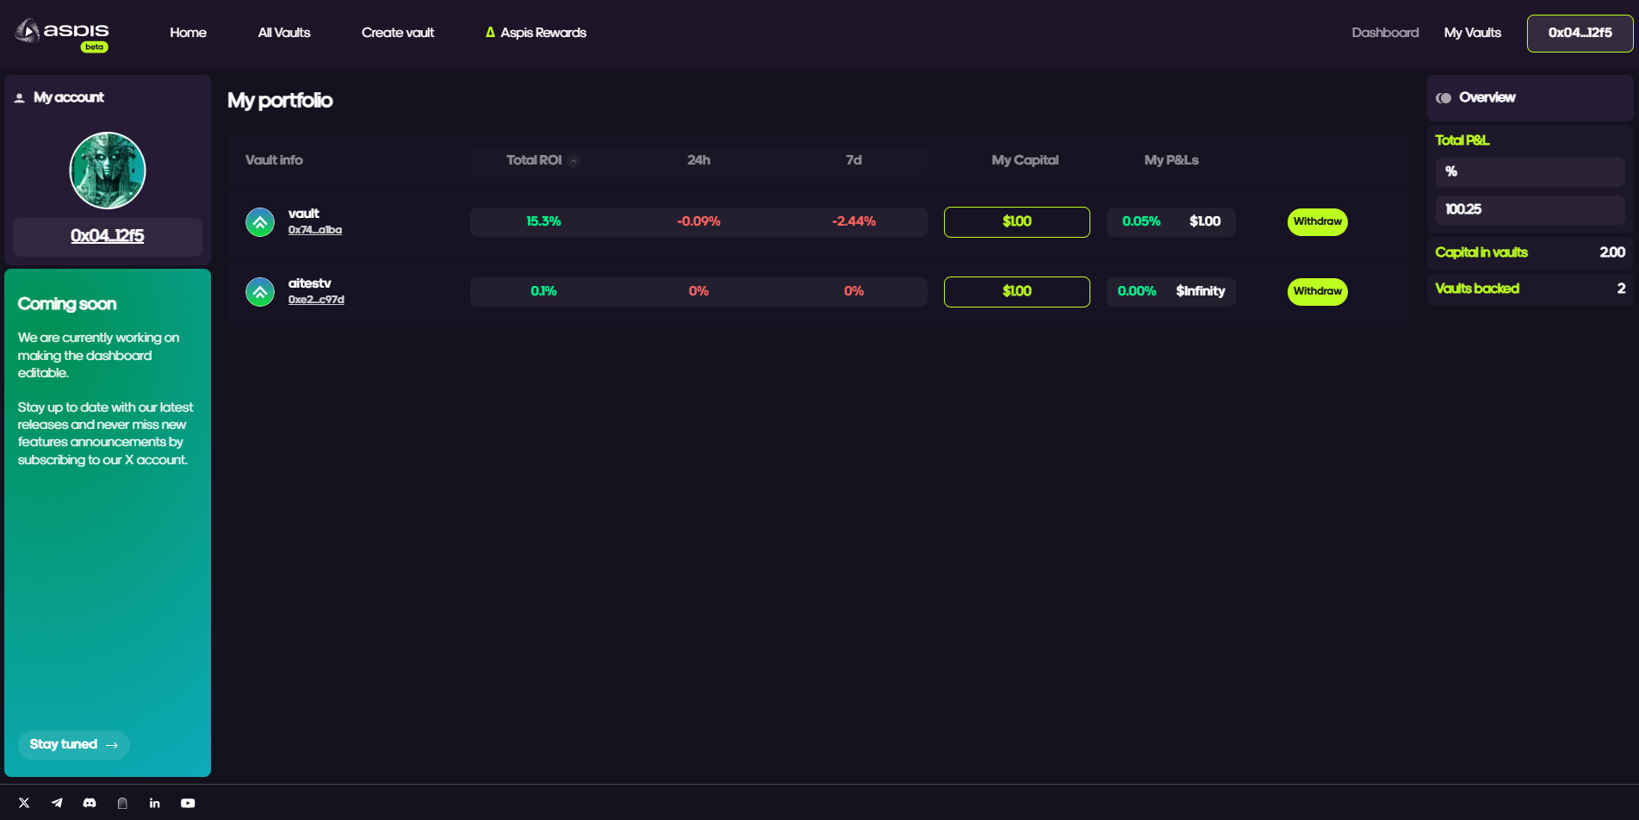Navigate to Aspis Rewards
The width and height of the screenshot is (1639, 820).
click(536, 33)
